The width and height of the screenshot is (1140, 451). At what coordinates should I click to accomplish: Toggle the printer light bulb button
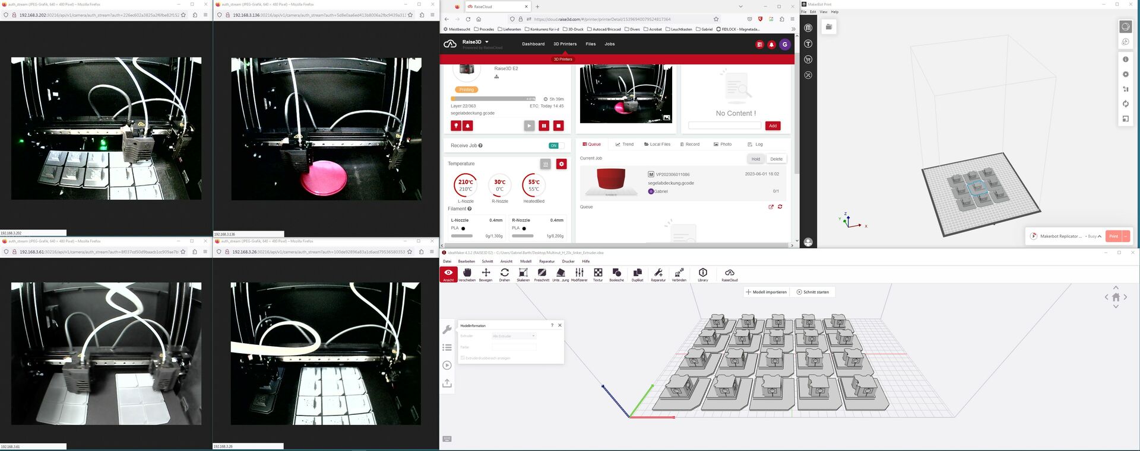(456, 126)
